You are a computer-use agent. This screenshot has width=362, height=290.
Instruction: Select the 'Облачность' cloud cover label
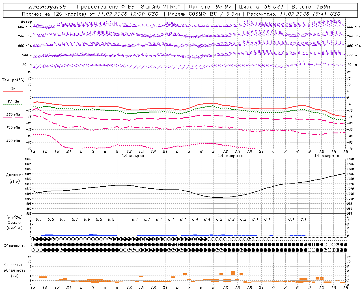pyautogui.click(x=15, y=246)
